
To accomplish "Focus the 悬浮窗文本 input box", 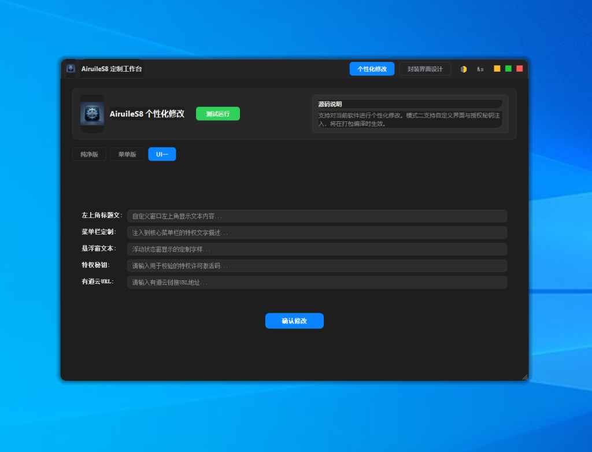I will (317, 249).
